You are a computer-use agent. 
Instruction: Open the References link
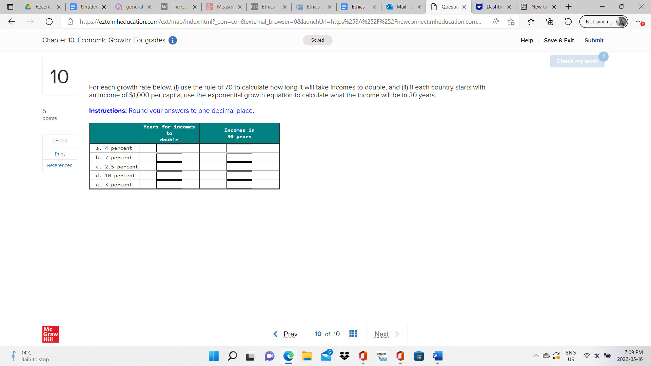60,165
